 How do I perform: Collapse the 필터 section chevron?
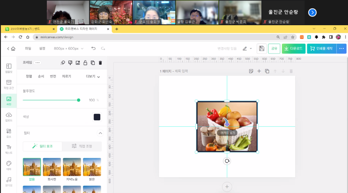point(100,133)
